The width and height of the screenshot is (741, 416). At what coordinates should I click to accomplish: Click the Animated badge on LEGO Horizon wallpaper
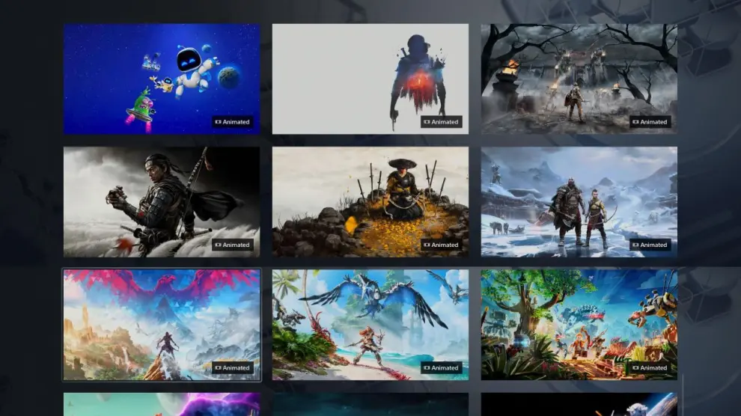pos(650,368)
